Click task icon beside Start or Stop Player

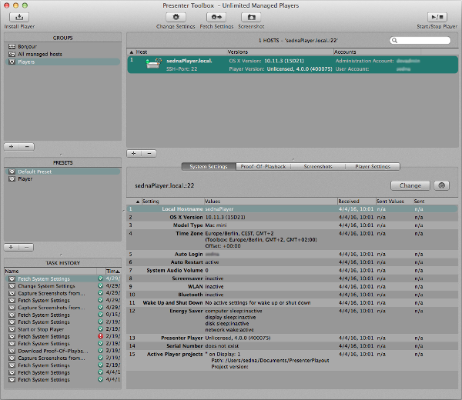pos(12,329)
